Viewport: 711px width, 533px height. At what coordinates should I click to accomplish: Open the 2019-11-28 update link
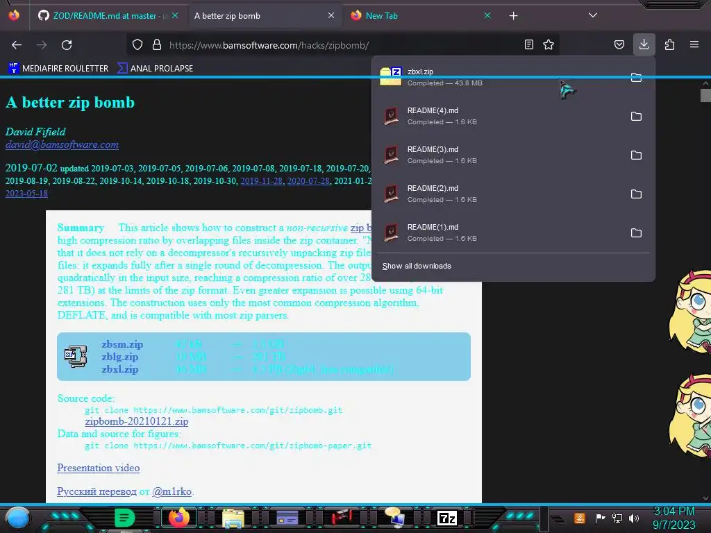tap(262, 181)
